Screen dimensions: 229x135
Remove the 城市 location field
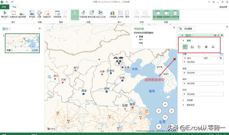coord(221,58)
